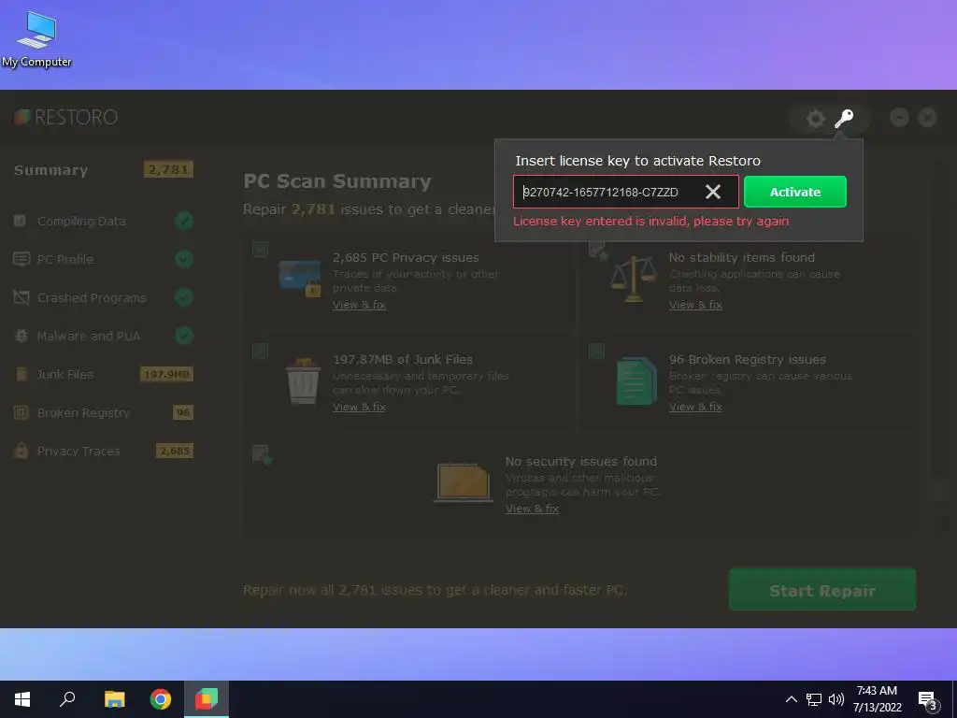Image resolution: width=957 pixels, height=718 pixels.
Task: Click the 2,781 summary count badge
Action: [168, 170]
